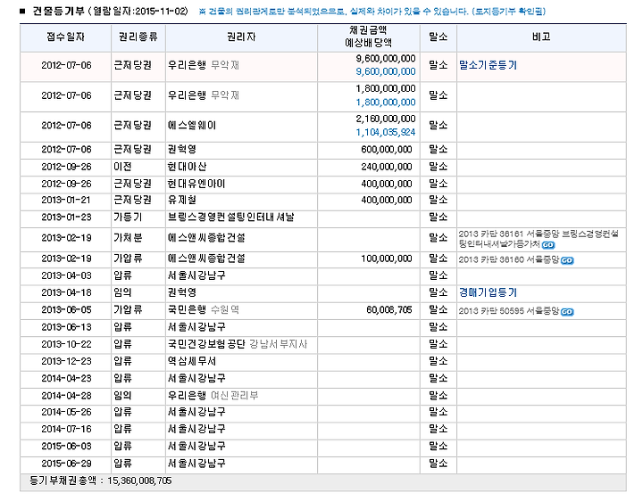The height and width of the screenshot is (501, 643).
Task: Select the blue 1,800,000,000 expected payout value
Action: (x=386, y=103)
